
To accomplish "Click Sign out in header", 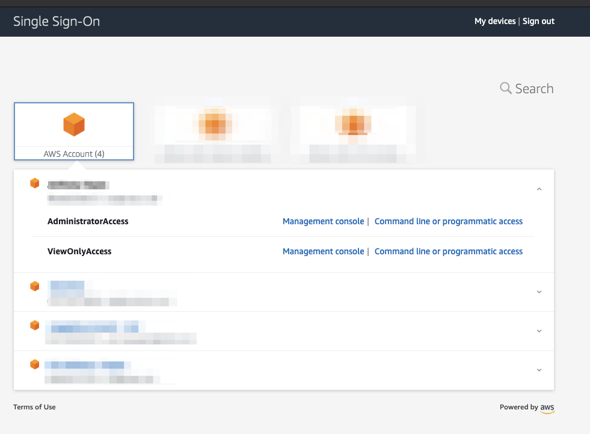I will tap(538, 21).
